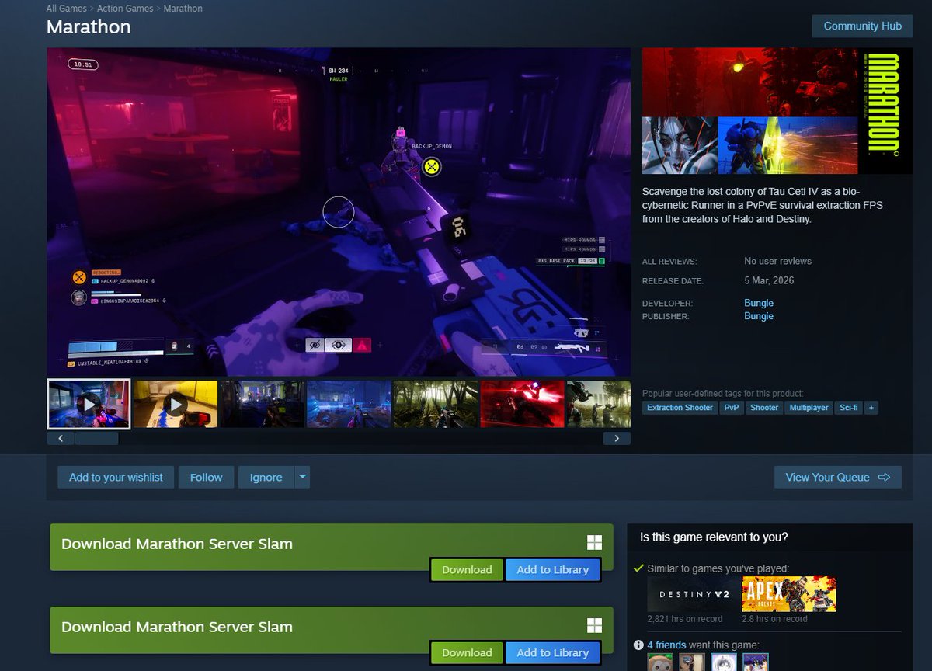The height and width of the screenshot is (671, 932).
Task: Select the Multiplayer tag
Action: [x=809, y=408]
